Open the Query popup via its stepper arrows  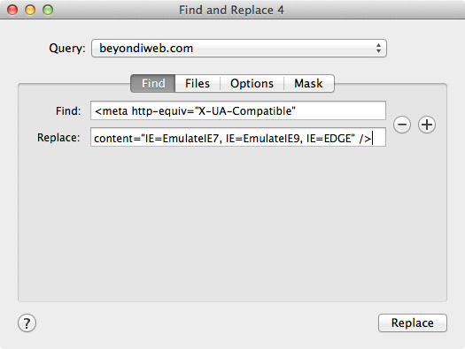pos(378,48)
